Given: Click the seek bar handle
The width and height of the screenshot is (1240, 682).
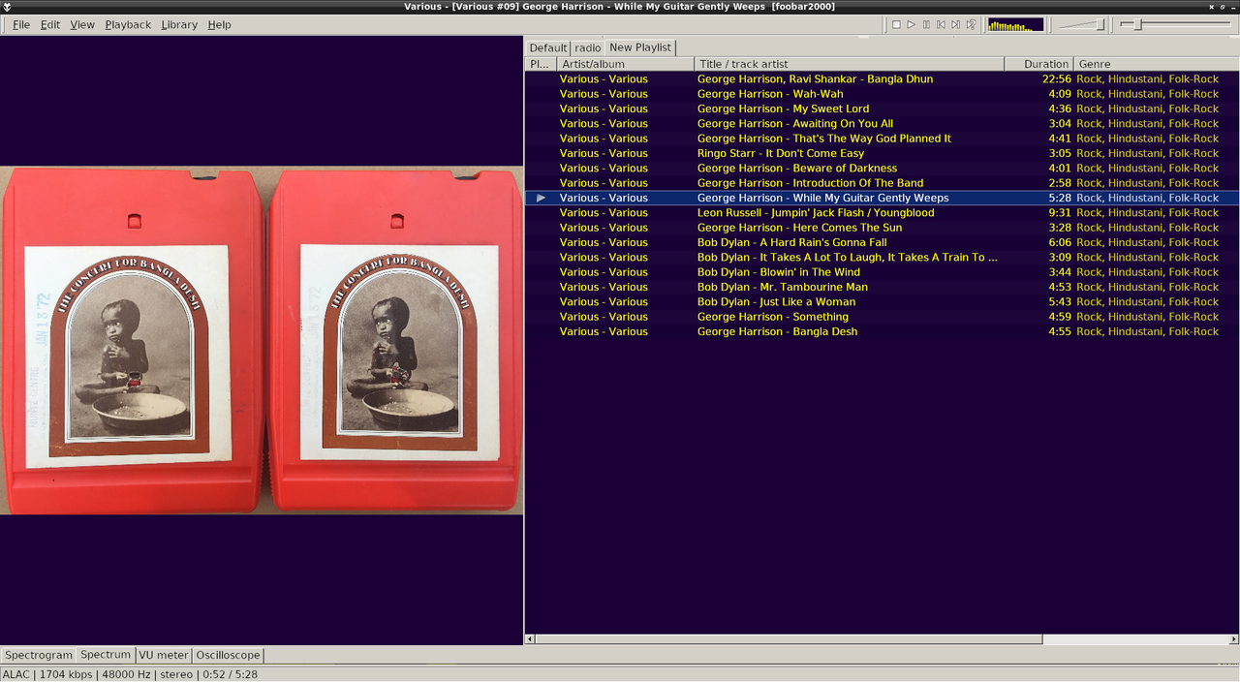Looking at the screenshot, I should point(1138,24).
